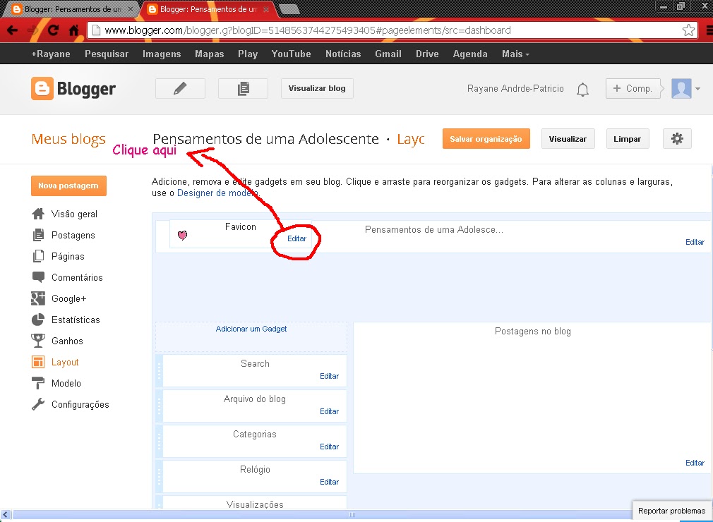
Task: Click the Google+ sidebar icon
Action: click(38, 298)
